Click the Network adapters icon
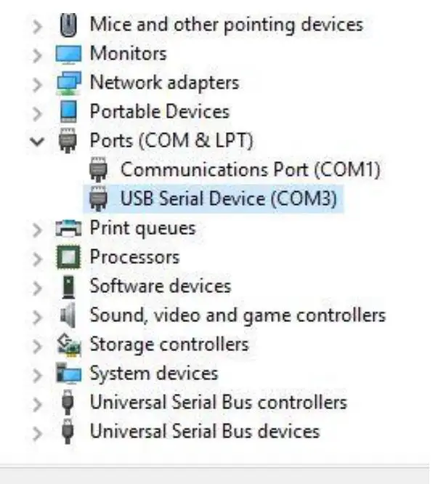 click(68, 83)
